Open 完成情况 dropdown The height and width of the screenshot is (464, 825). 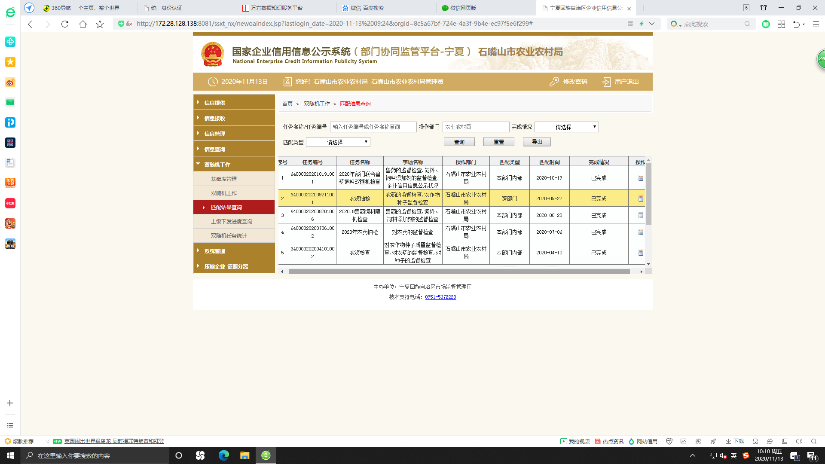(566, 127)
